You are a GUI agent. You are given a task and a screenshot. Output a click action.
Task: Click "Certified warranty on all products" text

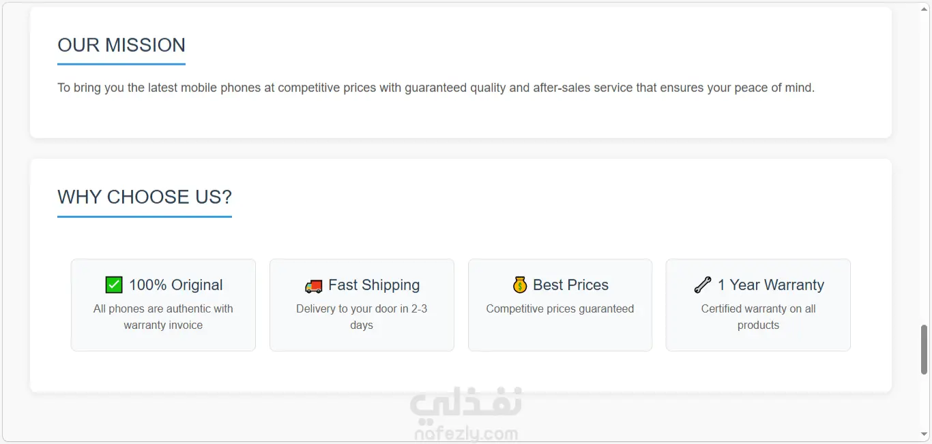point(758,317)
